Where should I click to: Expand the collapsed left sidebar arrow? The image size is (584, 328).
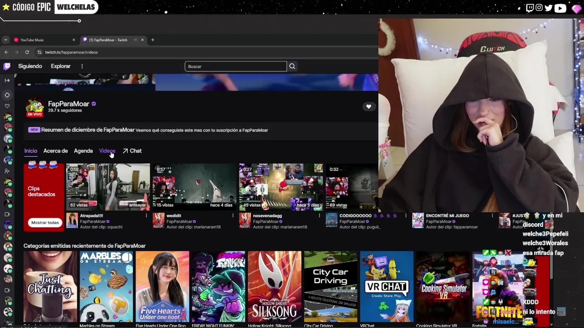tap(7, 80)
